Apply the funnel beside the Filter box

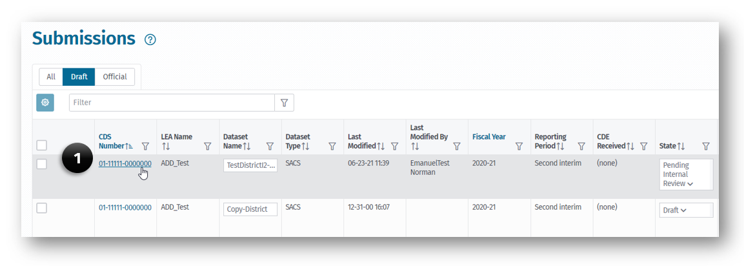click(x=284, y=103)
